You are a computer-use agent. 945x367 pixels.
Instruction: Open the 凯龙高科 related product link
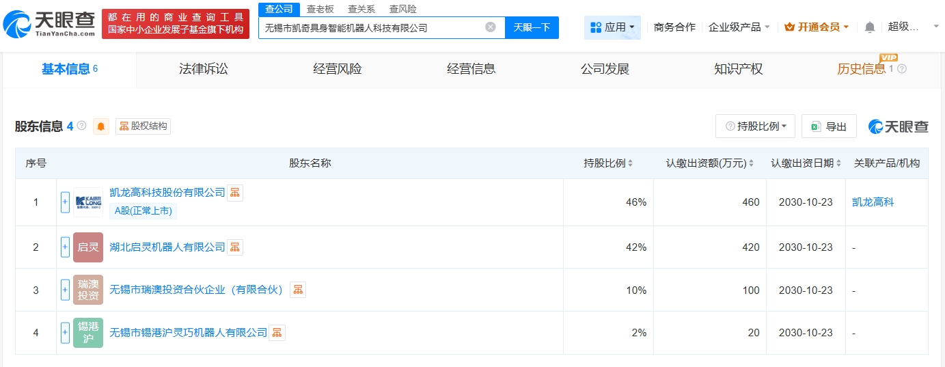873,202
